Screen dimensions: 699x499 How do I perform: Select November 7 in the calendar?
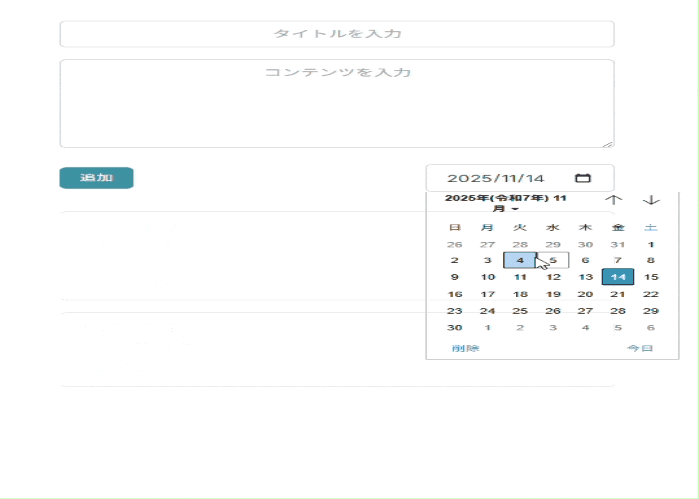click(618, 260)
